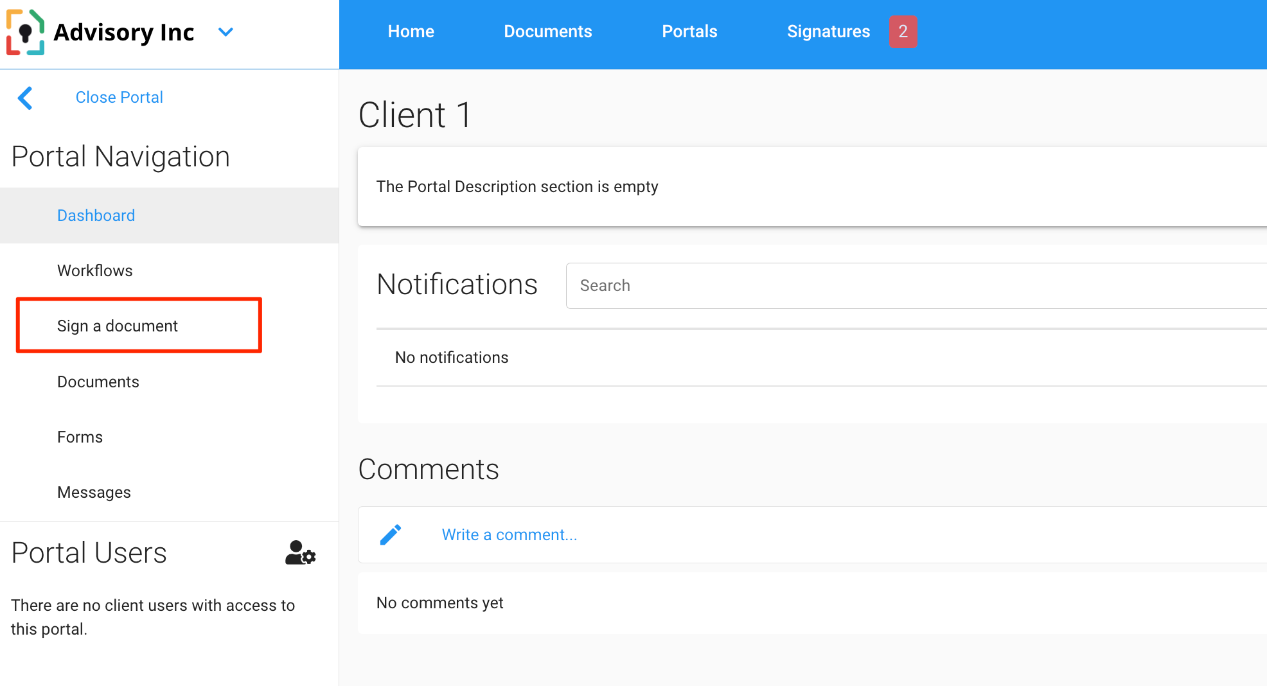Open the Signatures tab

coord(828,31)
